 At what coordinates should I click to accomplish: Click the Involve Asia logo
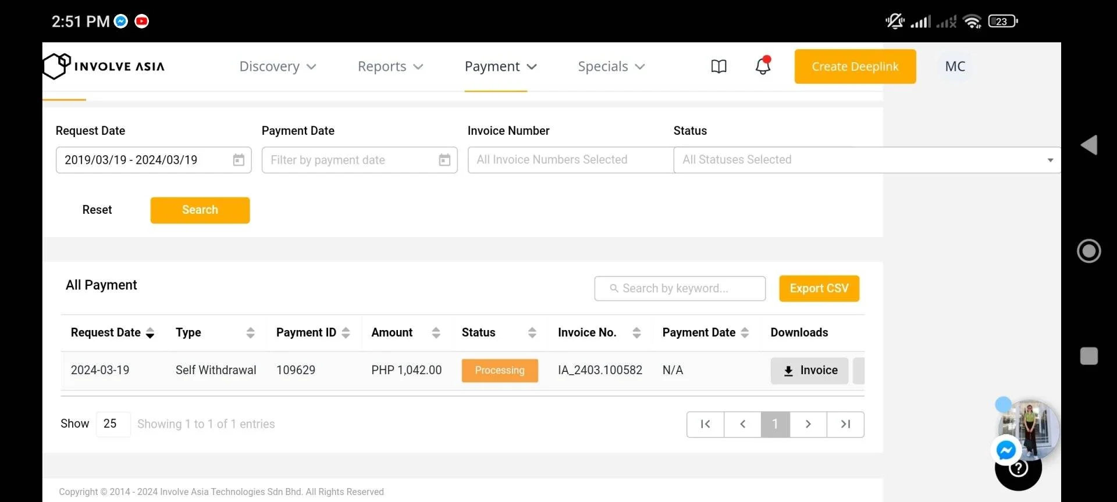pyautogui.click(x=104, y=66)
